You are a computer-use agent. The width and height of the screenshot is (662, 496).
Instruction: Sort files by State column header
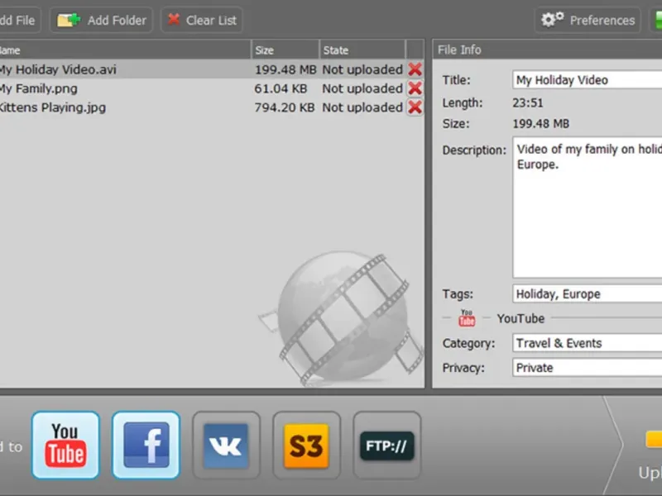pyautogui.click(x=362, y=50)
